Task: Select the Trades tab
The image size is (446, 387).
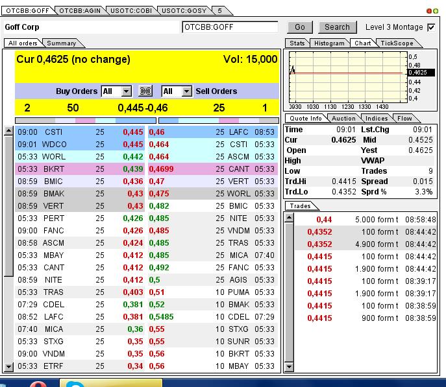Action: (x=301, y=206)
